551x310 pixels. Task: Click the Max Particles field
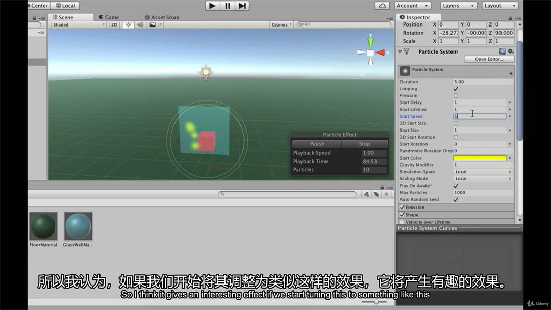[x=483, y=192]
